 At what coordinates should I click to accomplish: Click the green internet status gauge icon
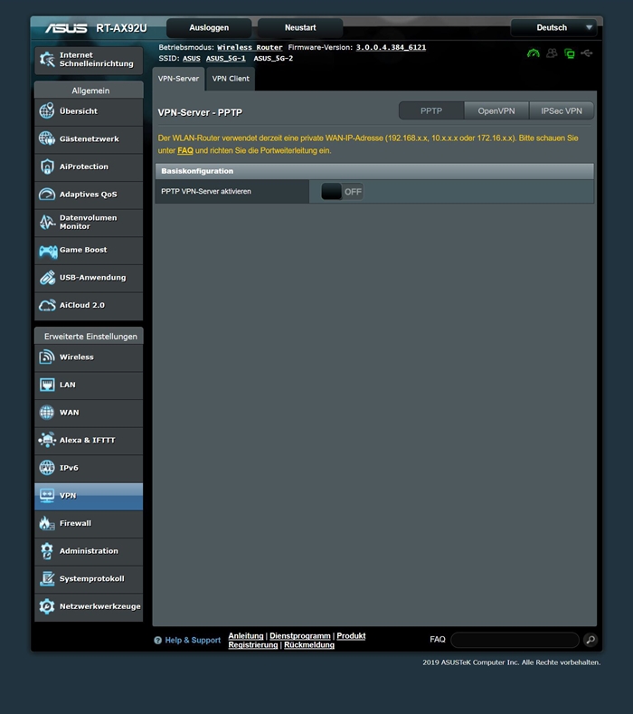[x=533, y=53]
